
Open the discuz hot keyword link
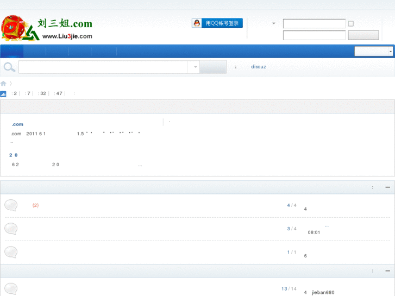pos(259,67)
